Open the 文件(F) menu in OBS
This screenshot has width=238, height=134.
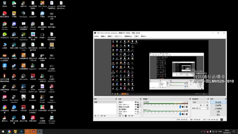96,36
